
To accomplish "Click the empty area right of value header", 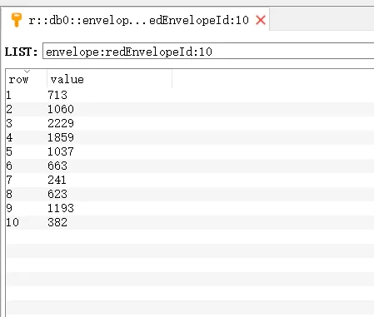I will tap(273, 79).
